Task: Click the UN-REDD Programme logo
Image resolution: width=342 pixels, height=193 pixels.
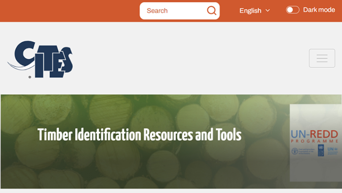Action: pos(314,143)
